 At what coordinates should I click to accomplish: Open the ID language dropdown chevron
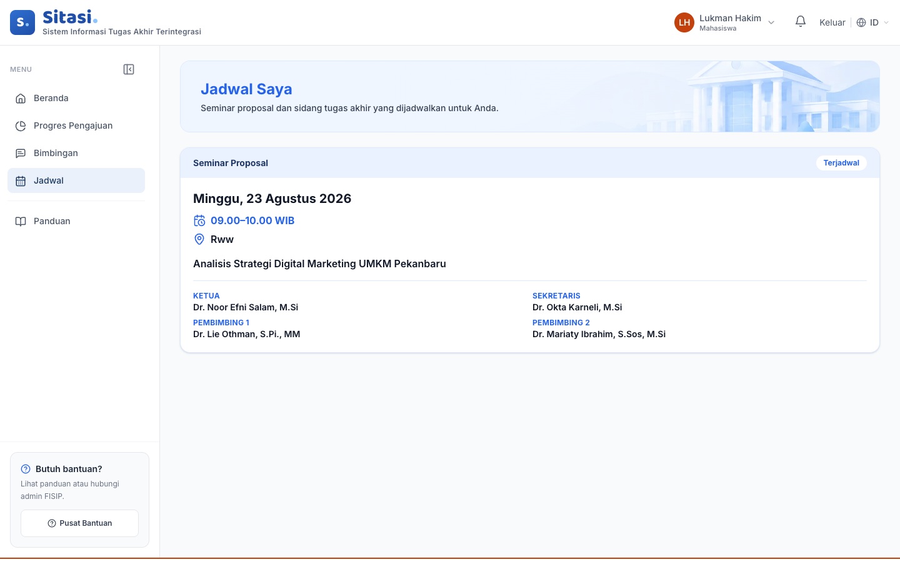[x=886, y=22]
